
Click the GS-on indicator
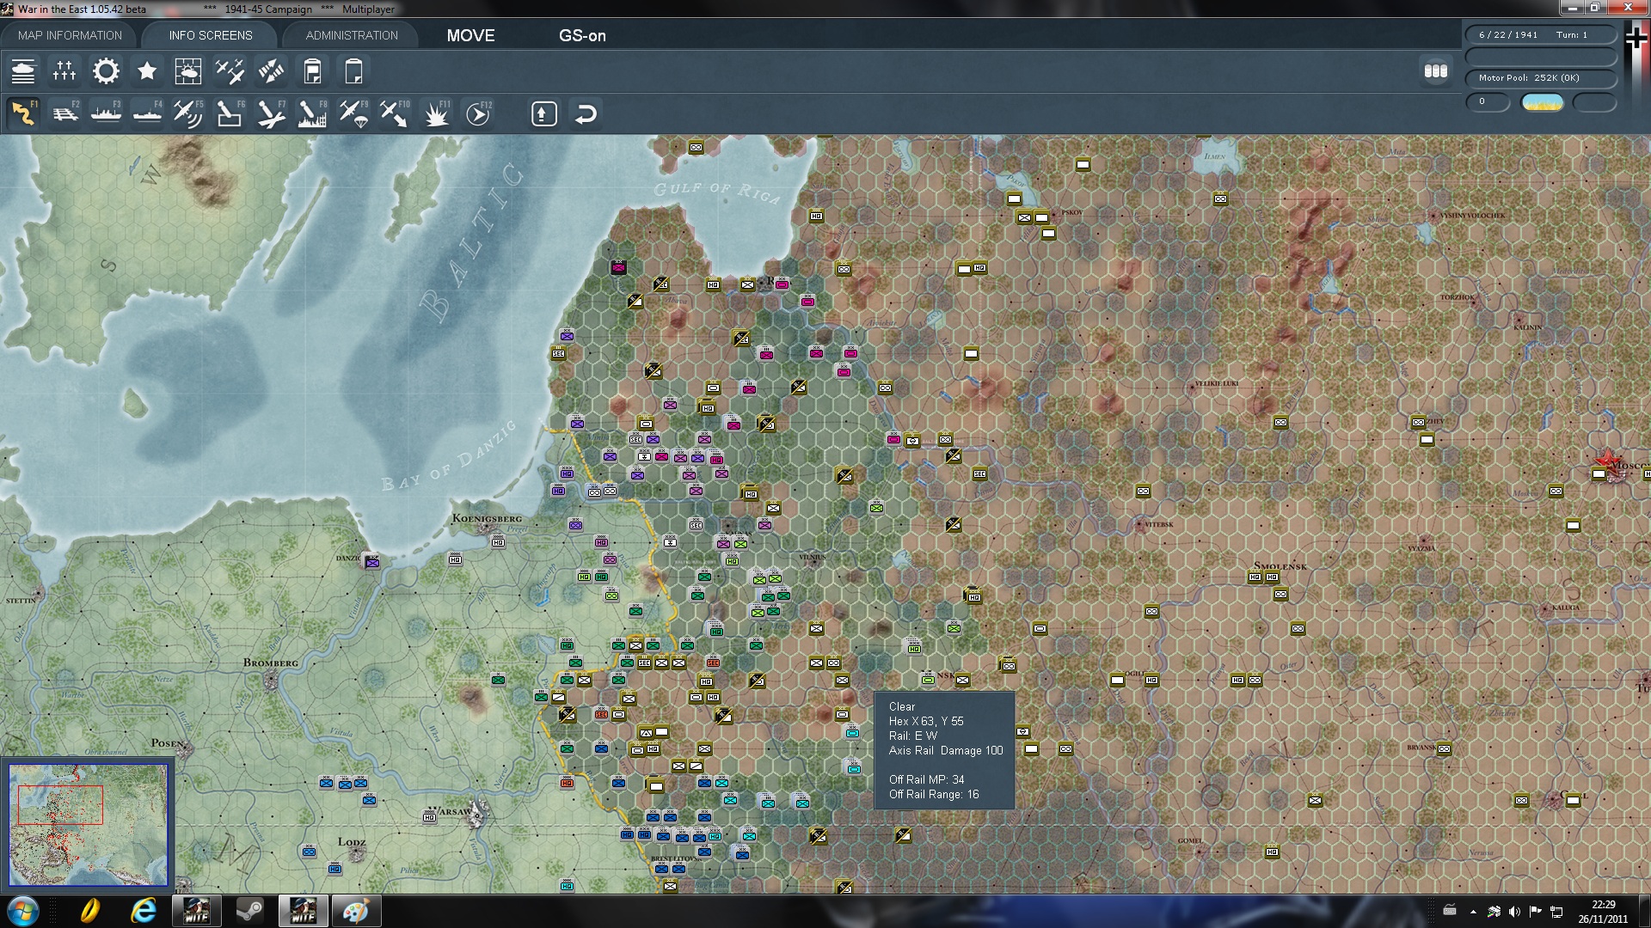pyautogui.click(x=582, y=35)
